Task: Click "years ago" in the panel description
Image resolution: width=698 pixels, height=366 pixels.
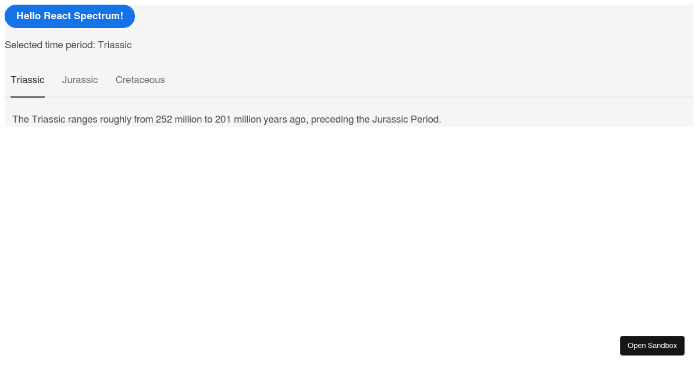Action: click(284, 120)
